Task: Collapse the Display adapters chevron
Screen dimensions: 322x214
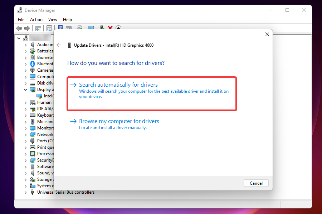Action: pos(25,90)
